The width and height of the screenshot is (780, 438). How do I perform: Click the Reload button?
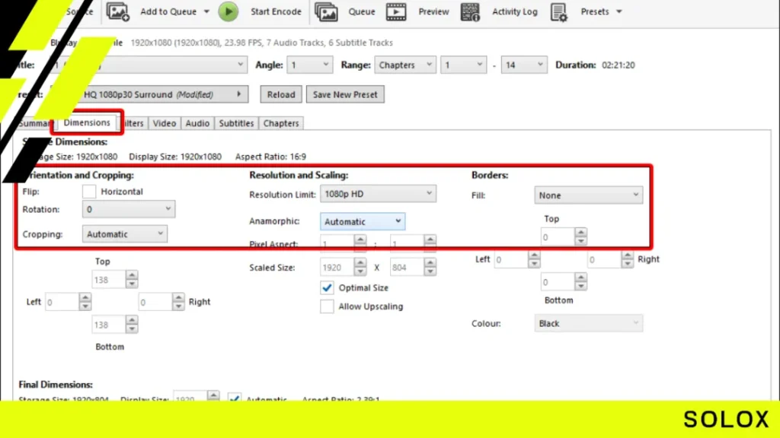281,94
